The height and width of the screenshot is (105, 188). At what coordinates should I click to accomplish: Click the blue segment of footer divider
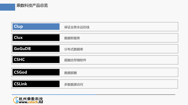(52, 95)
